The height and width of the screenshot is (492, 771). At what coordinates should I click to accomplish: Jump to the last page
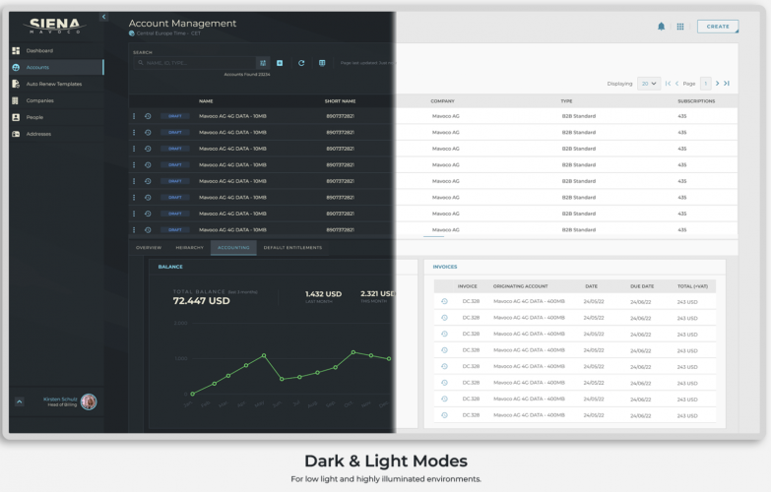(727, 84)
